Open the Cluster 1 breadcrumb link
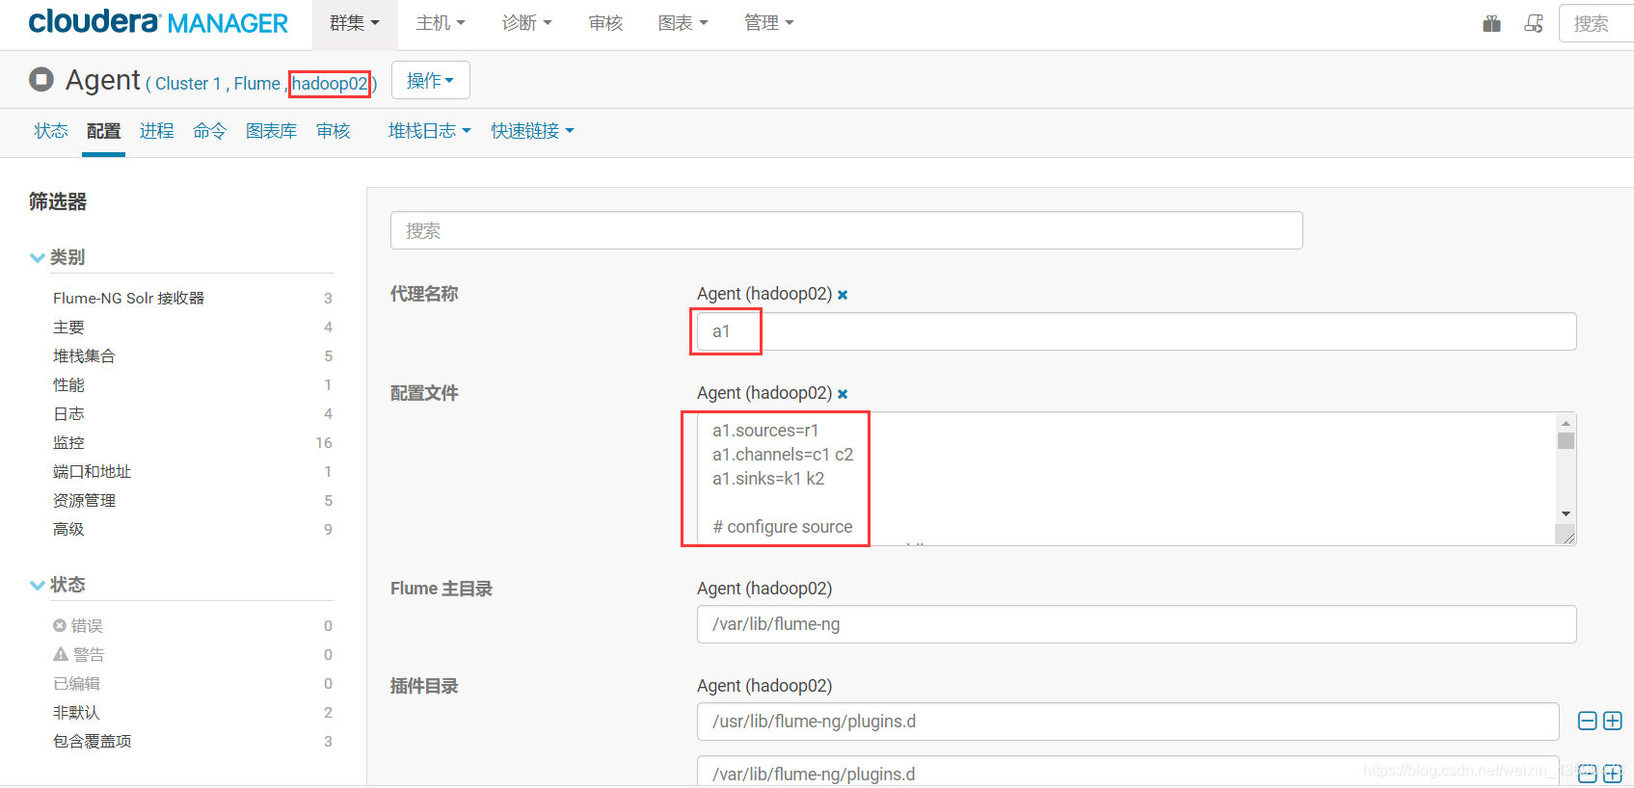Viewport: 1634px width, 788px height. (188, 84)
